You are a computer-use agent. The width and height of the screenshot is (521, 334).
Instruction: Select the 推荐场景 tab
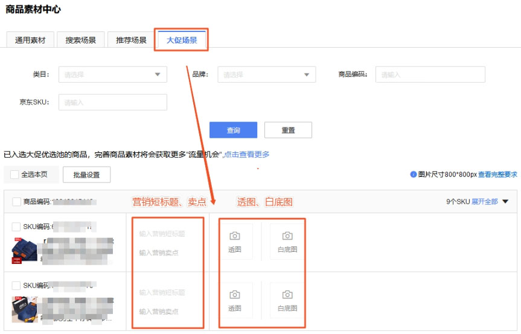click(x=131, y=40)
